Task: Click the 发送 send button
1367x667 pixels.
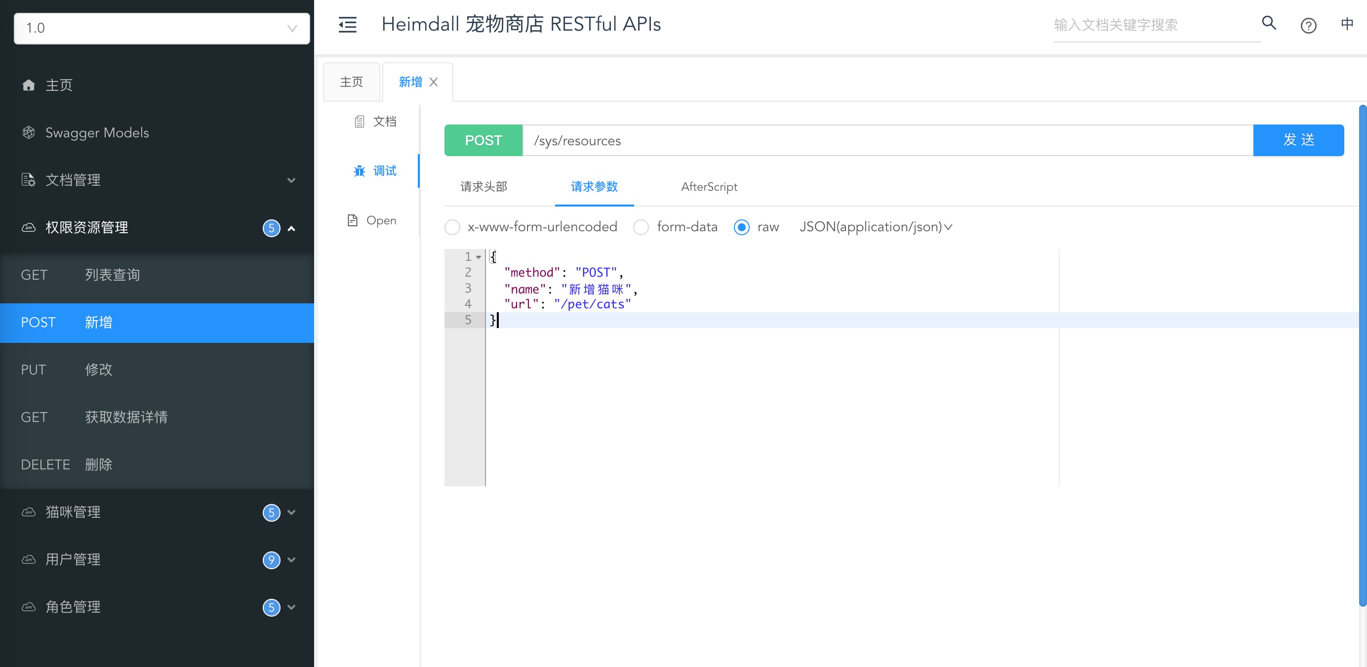Action: 1298,140
